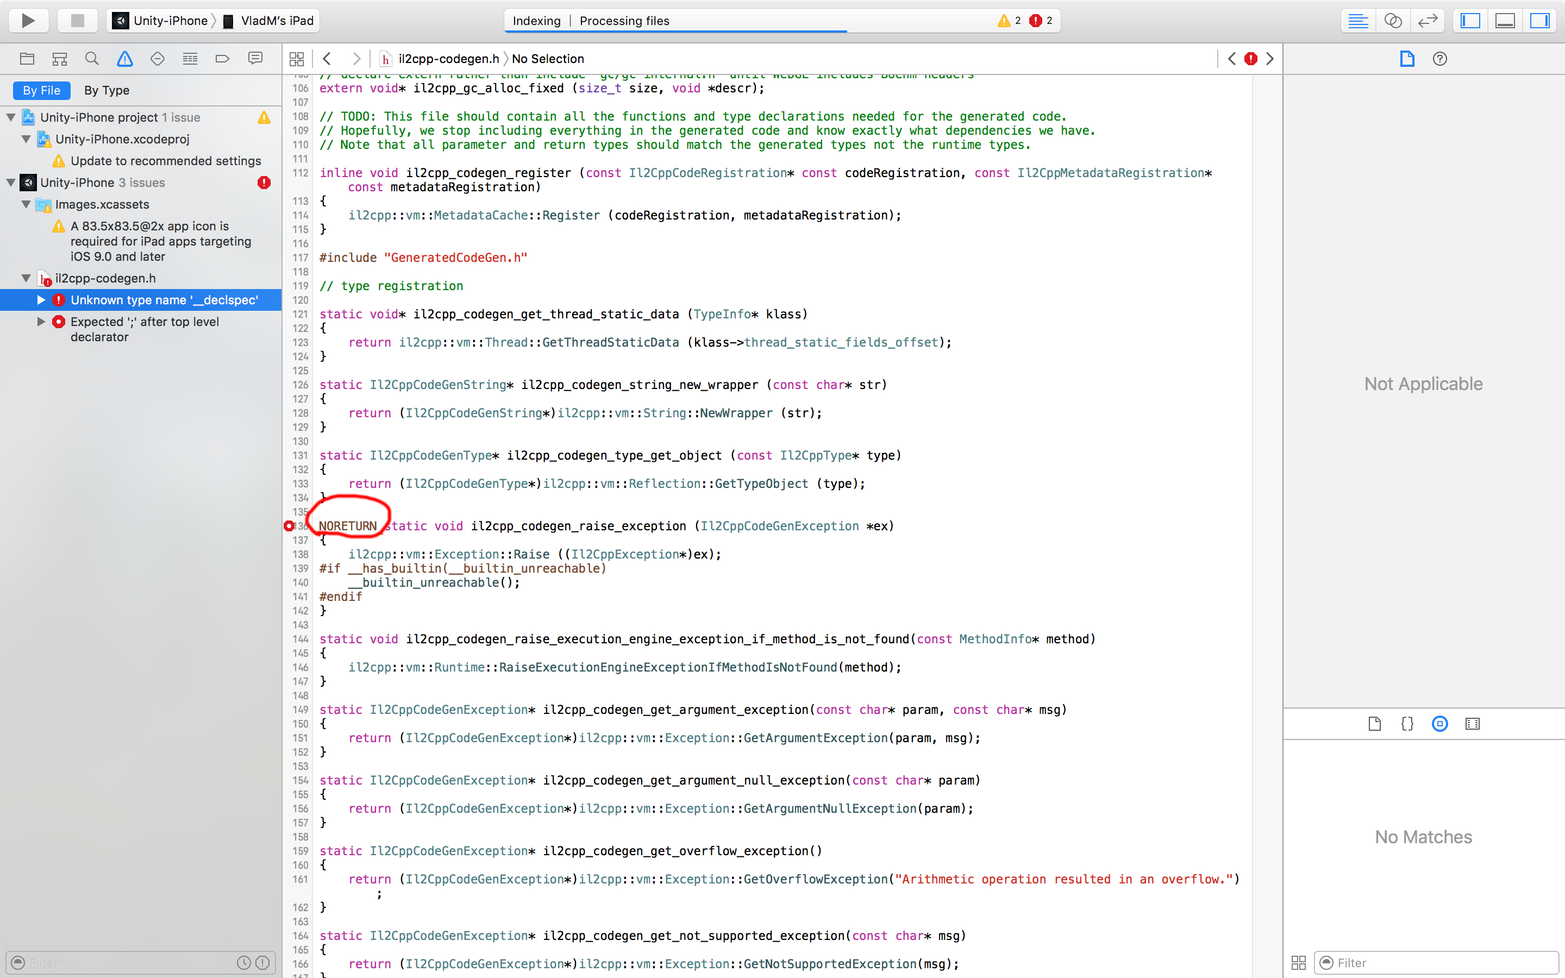Click the red errors count indicator
Screen dimensions: 1565x978
(x=1041, y=21)
